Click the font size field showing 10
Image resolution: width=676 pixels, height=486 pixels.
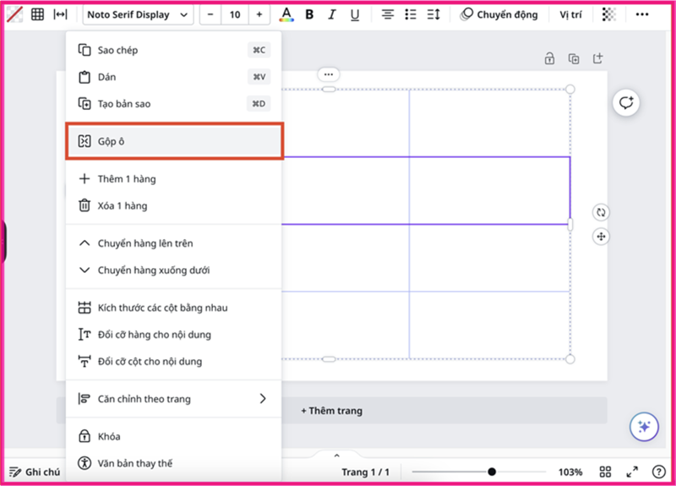[234, 14]
